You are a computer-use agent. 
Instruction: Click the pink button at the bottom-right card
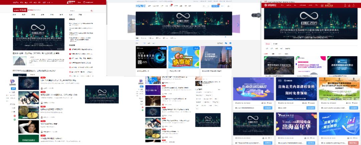tap(354, 143)
